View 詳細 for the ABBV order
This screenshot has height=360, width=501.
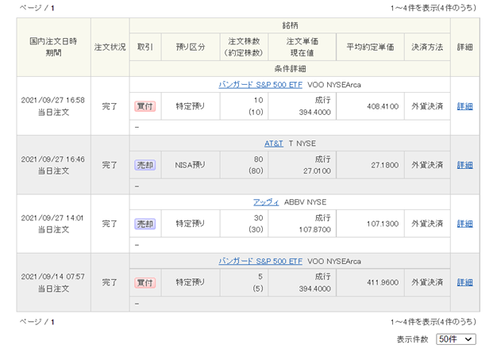[x=464, y=224]
